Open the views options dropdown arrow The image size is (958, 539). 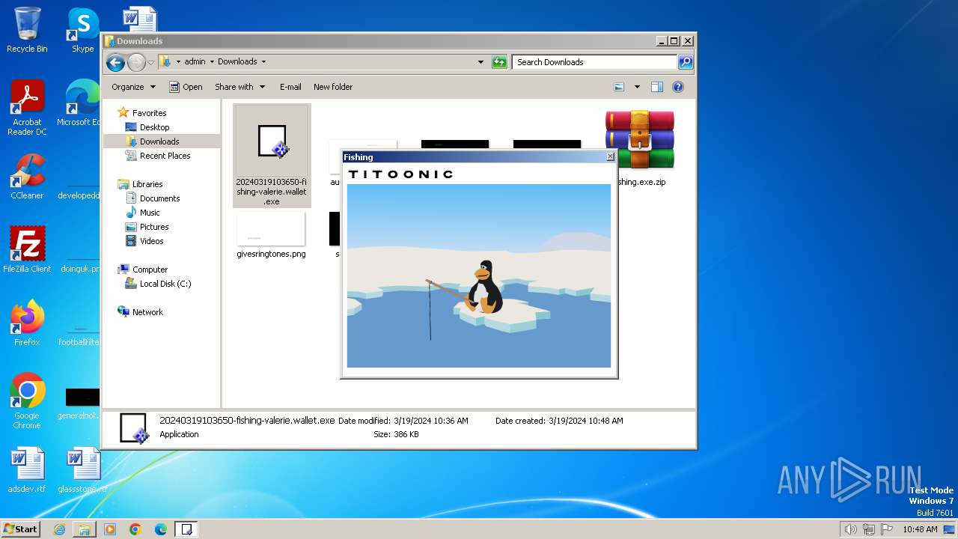(637, 87)
